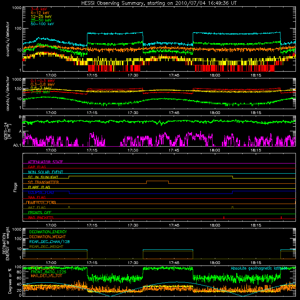The height and width of the screenshot is (300, 300).
Task: Click the GOES-14 W m-2 axis label
Action: pyautogui.click(x=7, y=131)
